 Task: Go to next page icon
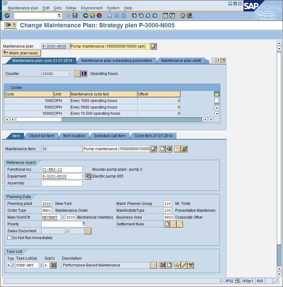point(148,16)
